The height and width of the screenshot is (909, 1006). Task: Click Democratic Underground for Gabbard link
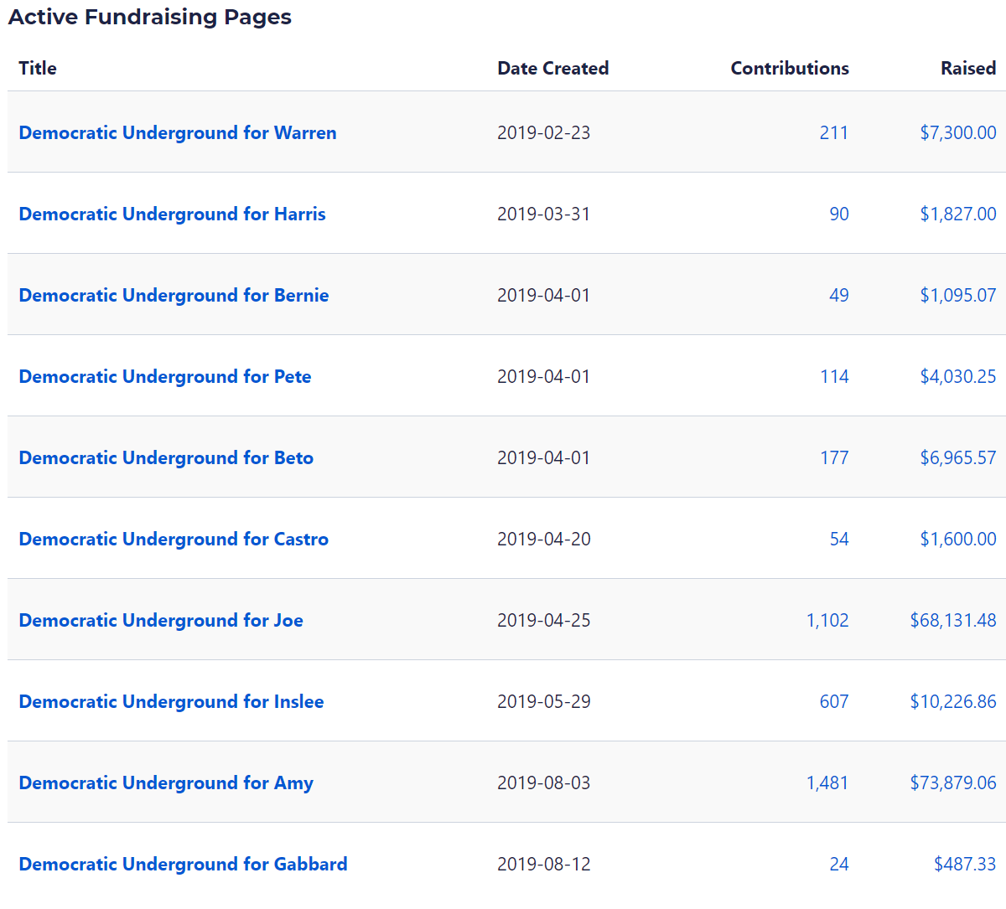pyautogui.click(x=183, y=864)
